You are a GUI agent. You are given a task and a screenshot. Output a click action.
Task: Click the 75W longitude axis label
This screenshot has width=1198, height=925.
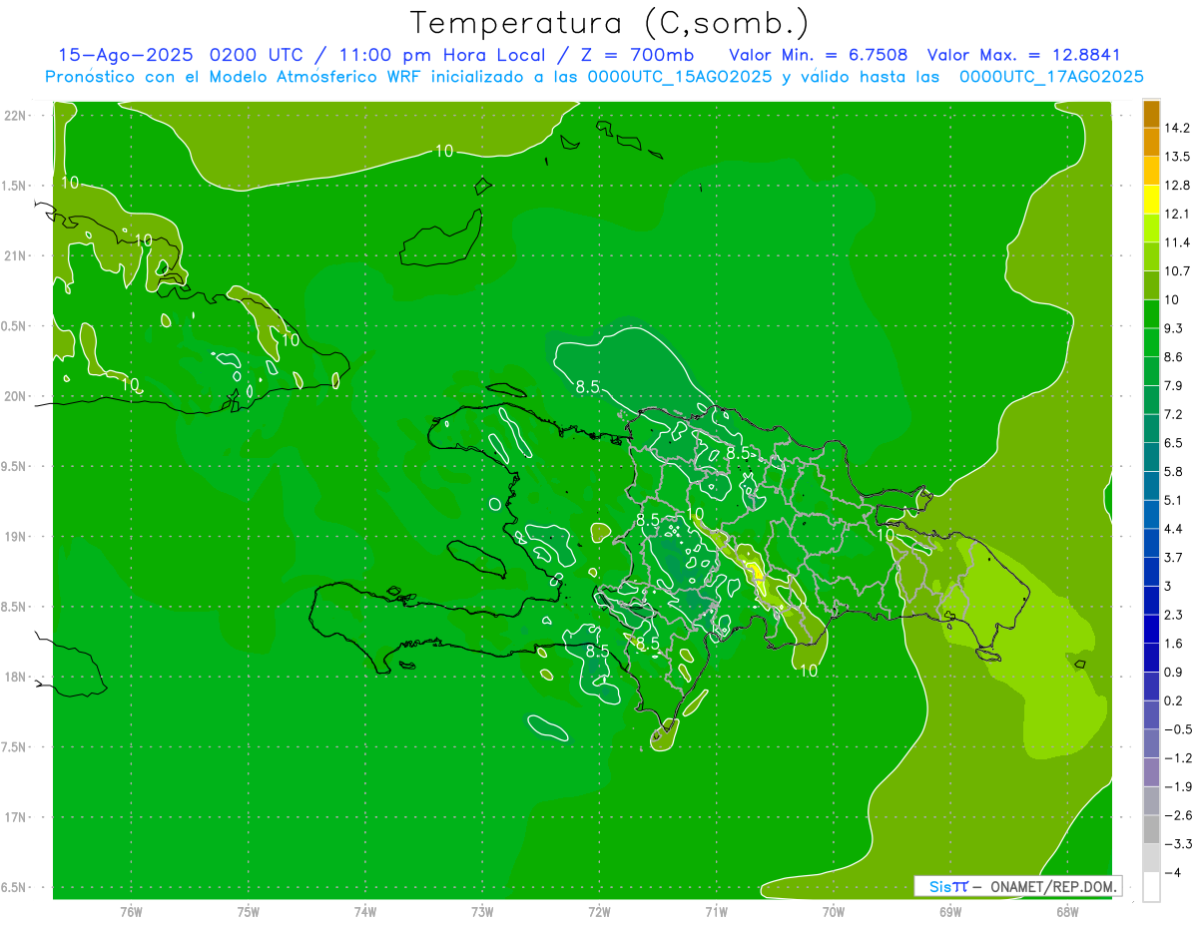pyautogui.click(x=249, y=911)
